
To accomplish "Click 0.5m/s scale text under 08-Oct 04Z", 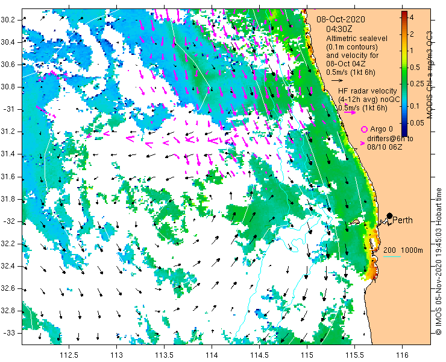I will coord(351,72).
